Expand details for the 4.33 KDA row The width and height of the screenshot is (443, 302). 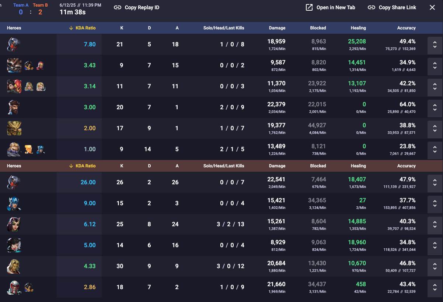coord(435,267)
